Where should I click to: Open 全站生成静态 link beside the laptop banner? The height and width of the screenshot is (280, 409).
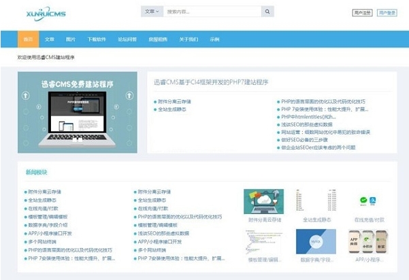coord(172,109)
